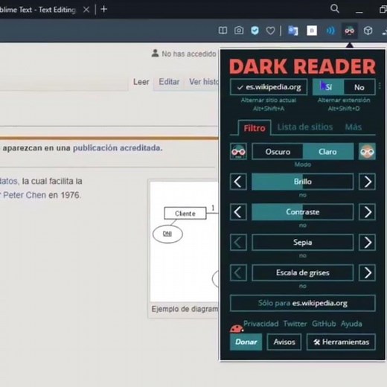Select Oscuro mode
This screenshot has width=387, height=387.
278,152
